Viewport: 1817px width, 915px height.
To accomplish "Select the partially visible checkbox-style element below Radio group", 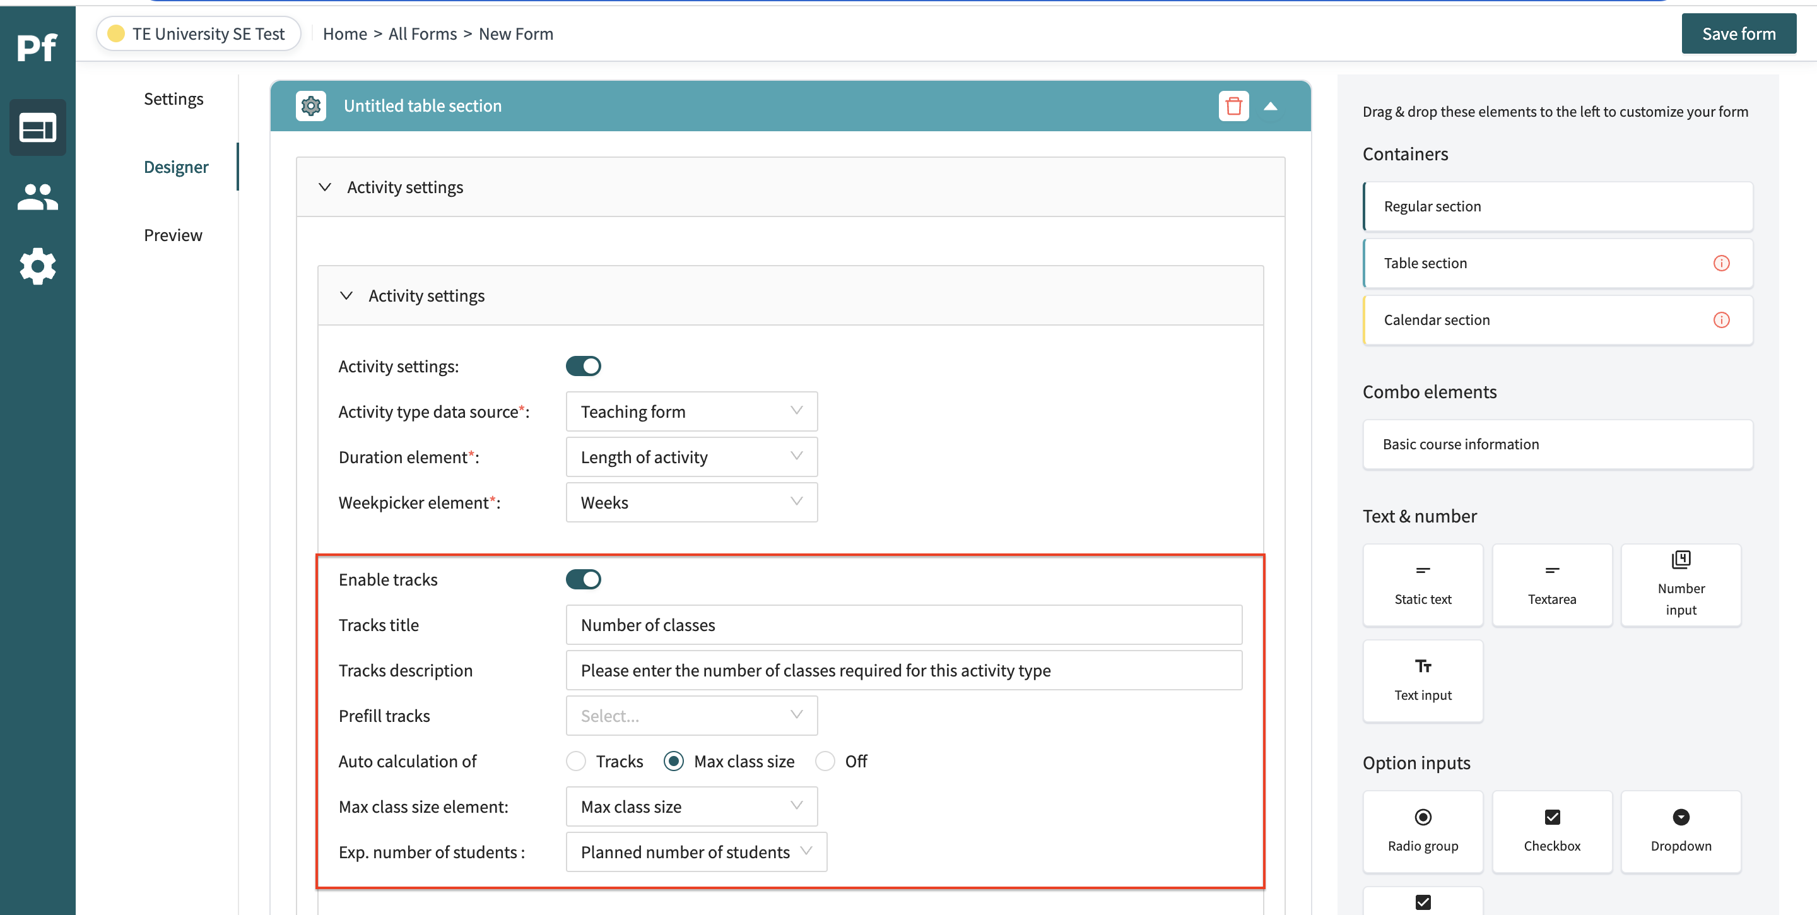I will [x=1423, y=901].
